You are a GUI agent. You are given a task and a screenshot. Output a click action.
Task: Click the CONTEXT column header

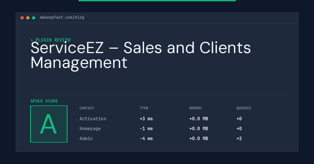tap(87, 108)
